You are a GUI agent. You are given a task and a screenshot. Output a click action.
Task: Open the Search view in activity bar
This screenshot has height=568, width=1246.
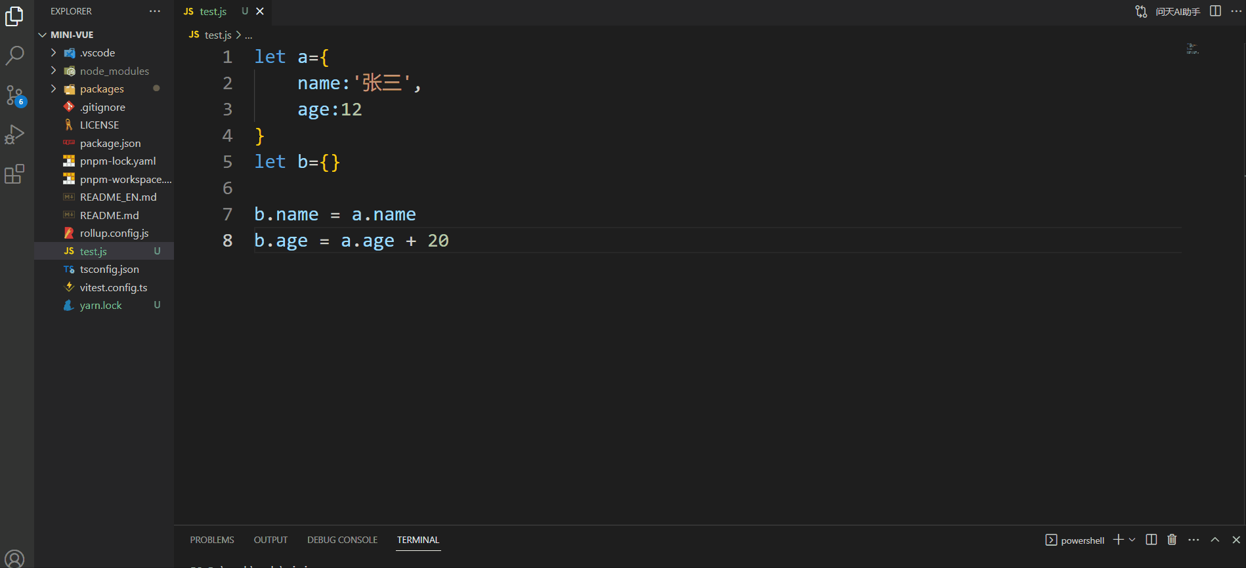tap(15, 56)
